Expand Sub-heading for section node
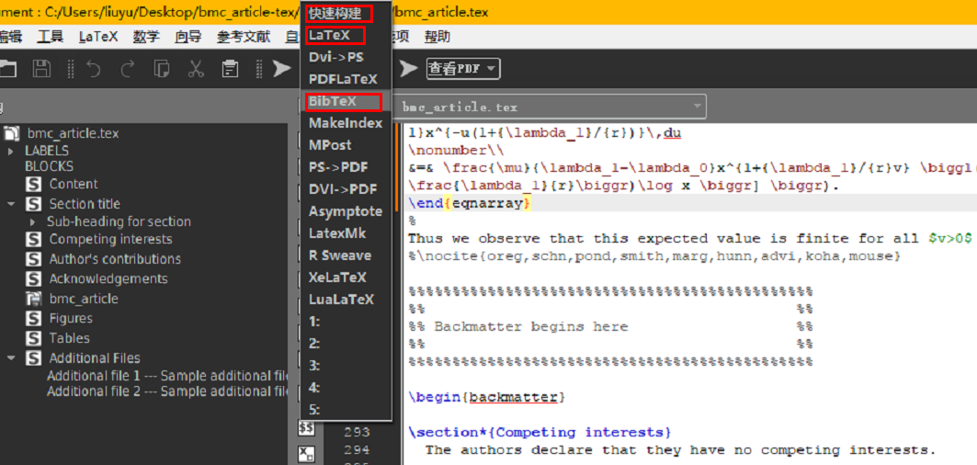This screenshot has height=465, width=977. (x=33, y=221)
